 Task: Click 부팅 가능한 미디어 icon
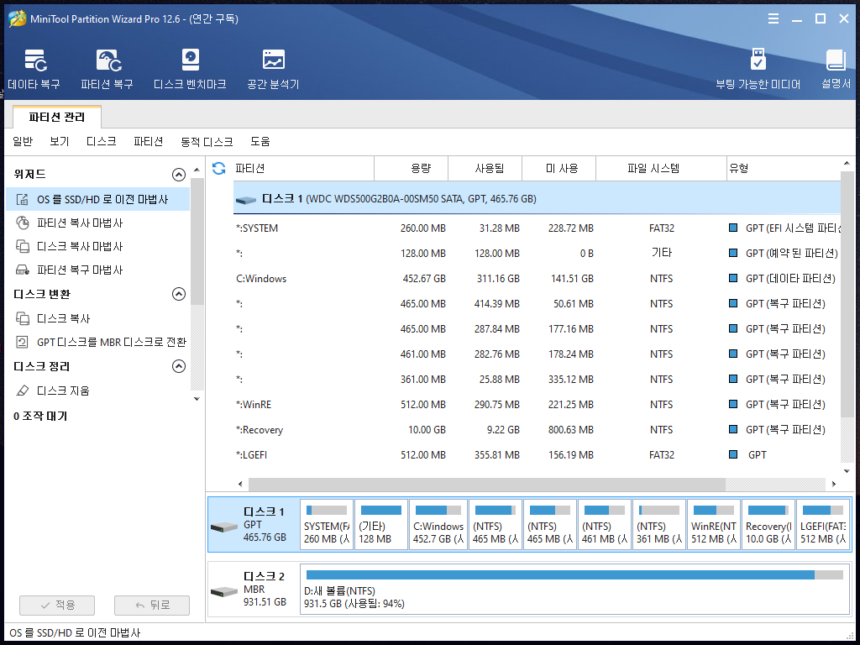click(x=758, y=69)
